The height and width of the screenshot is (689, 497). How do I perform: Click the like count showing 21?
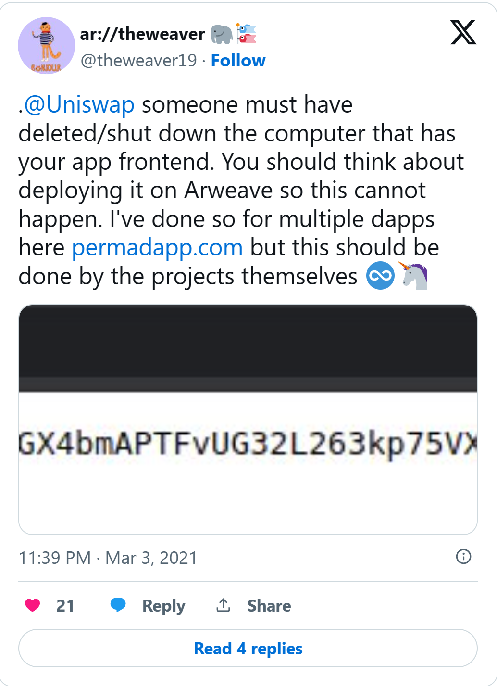click(x=66, y=606)
